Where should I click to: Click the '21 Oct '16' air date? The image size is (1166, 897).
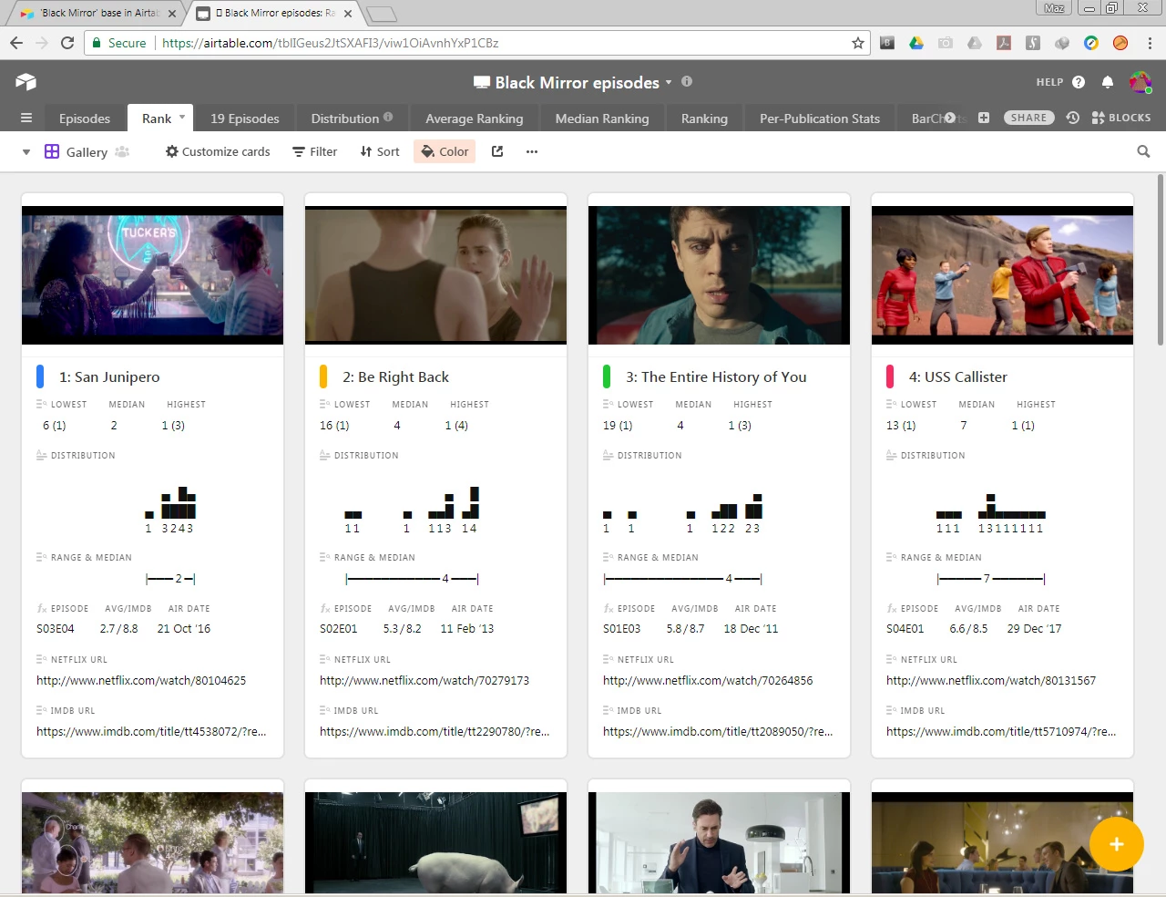(184, 629)
